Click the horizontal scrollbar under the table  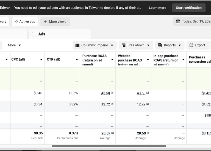[109, 146]
